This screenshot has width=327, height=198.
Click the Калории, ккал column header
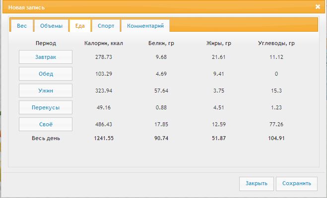pos(104,43)
